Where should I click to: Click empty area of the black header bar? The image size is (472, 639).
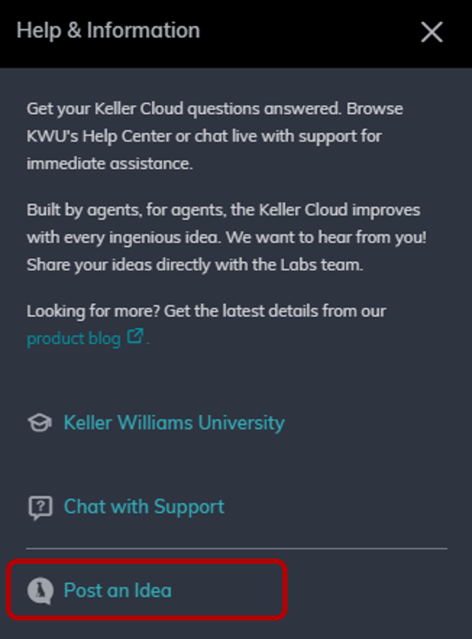310,33
